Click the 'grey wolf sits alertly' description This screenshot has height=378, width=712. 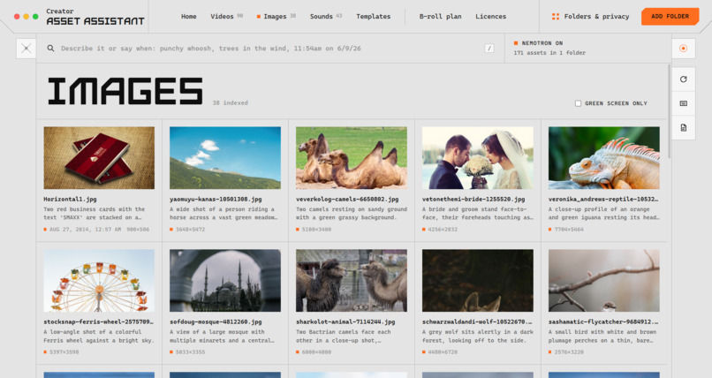(478, 336)
